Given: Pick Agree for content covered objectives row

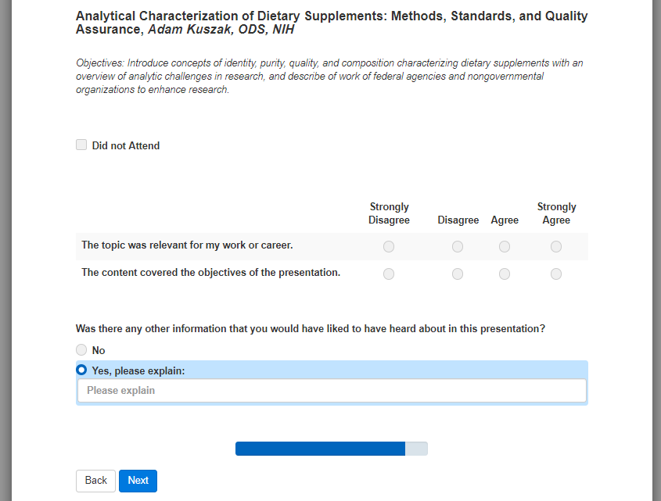Looking at the screenshot, I should click(x=505, y=274).
